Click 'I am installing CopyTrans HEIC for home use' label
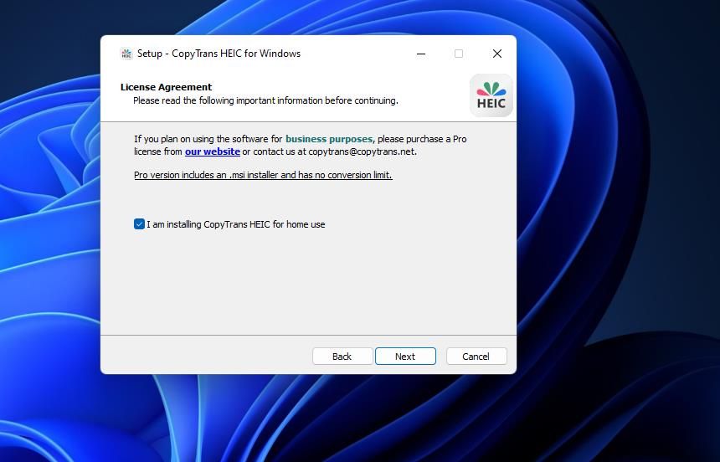The width and height of the screenshot is (720, 462). click(x=236, y=224)
